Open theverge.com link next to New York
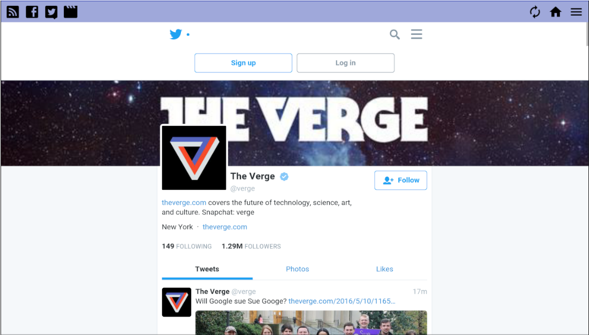Viewport: 589px width, 335px height. [225, 227]
